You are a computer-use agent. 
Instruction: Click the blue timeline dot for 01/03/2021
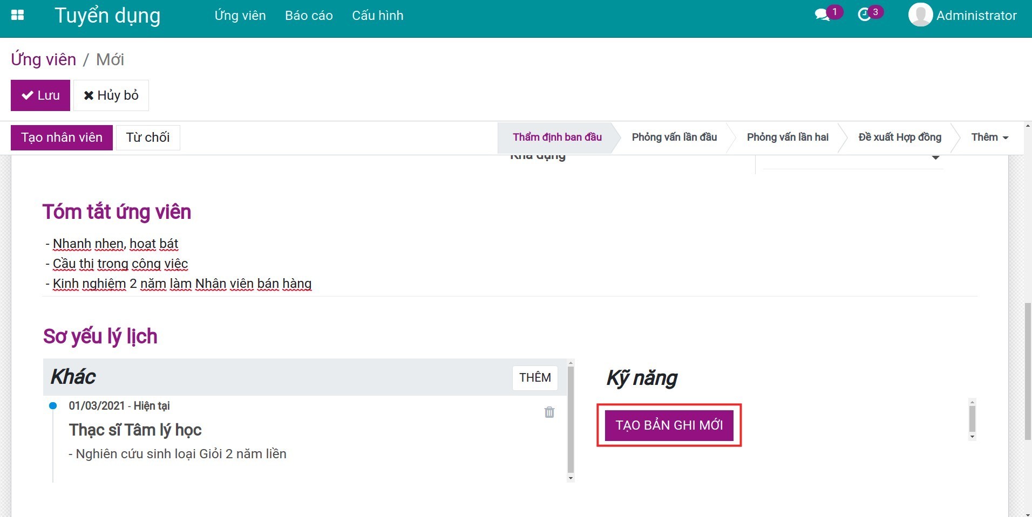pos(53,406)
